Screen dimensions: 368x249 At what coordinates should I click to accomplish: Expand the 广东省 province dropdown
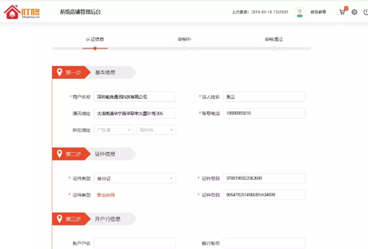coord(114,130)
